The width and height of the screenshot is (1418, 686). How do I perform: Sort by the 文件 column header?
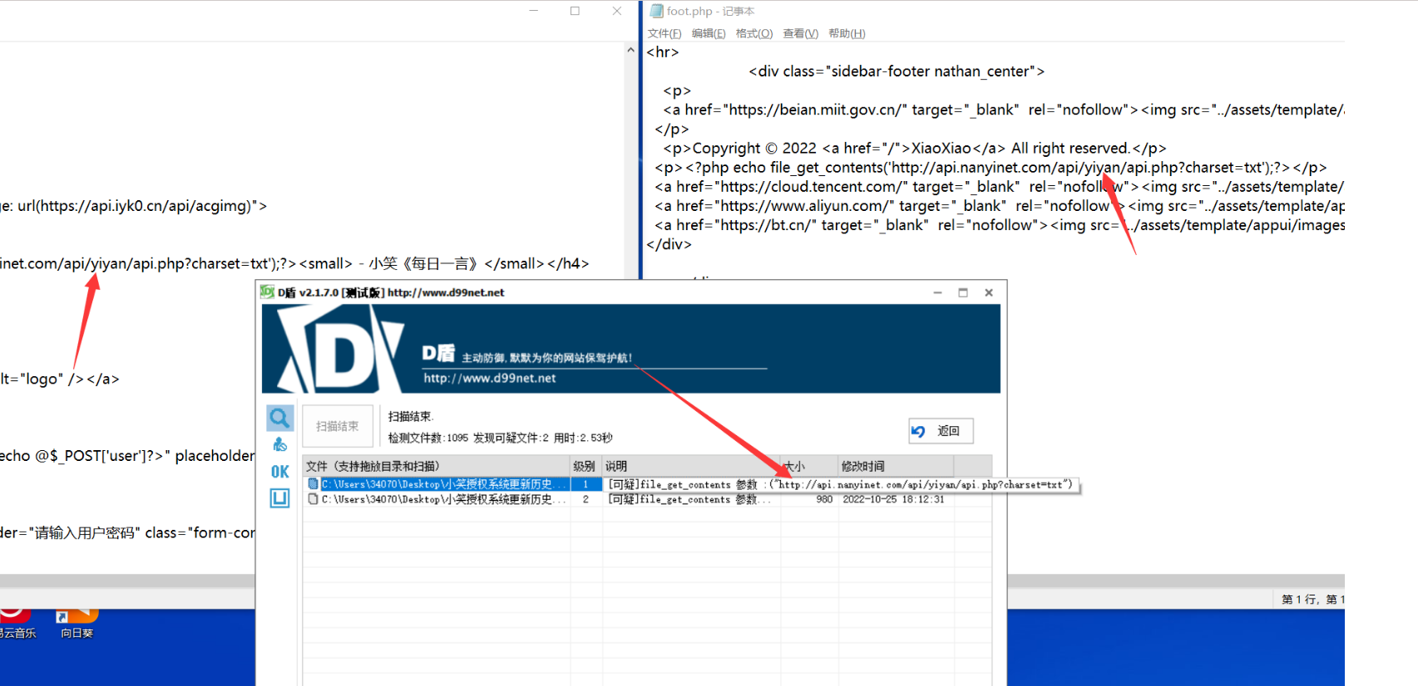click(436, 466)
